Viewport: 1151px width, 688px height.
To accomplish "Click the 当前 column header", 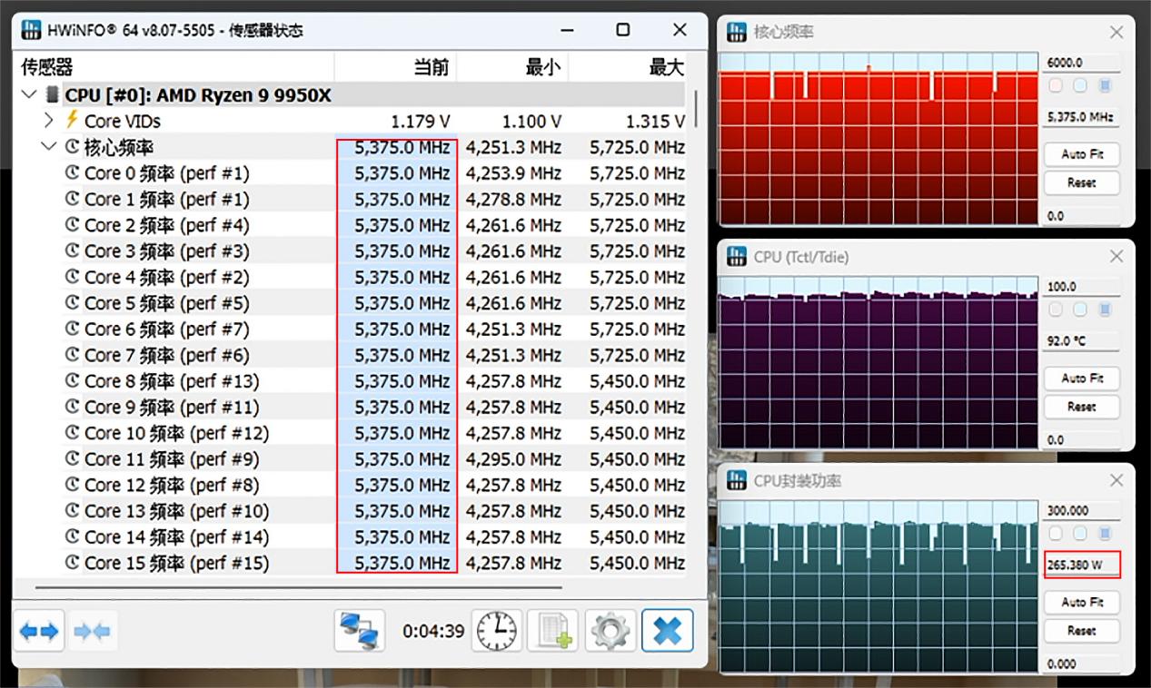I will [x=431, y=67].
